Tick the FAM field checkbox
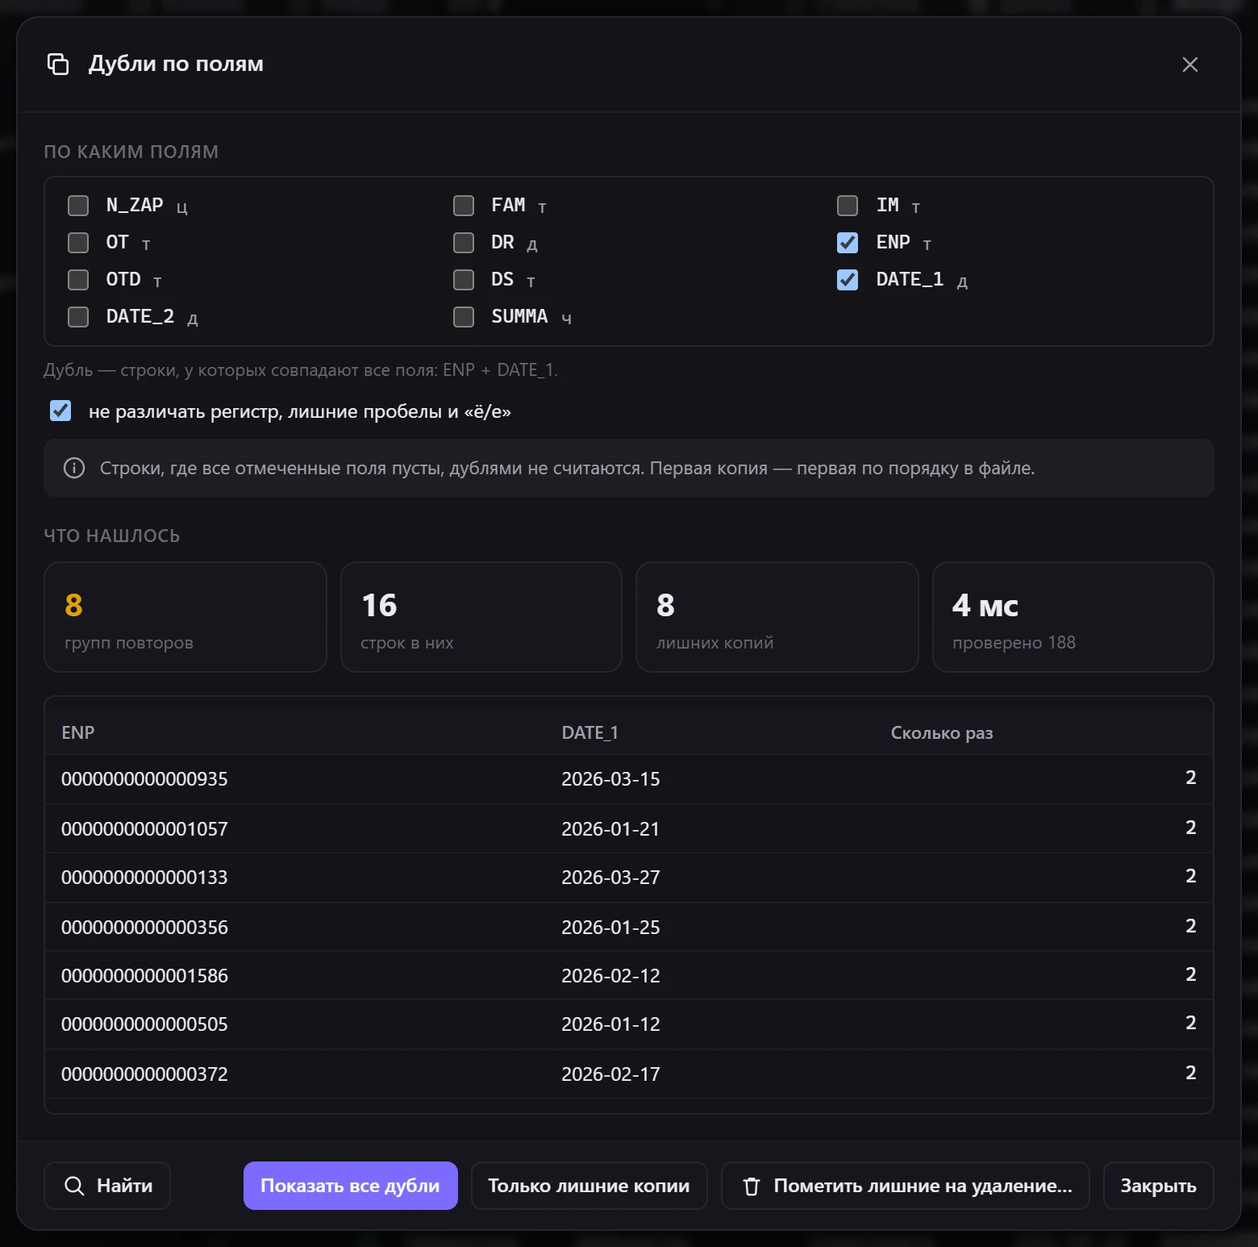The height and width of the screenshot is (1247, 1258). pos(464,206)
